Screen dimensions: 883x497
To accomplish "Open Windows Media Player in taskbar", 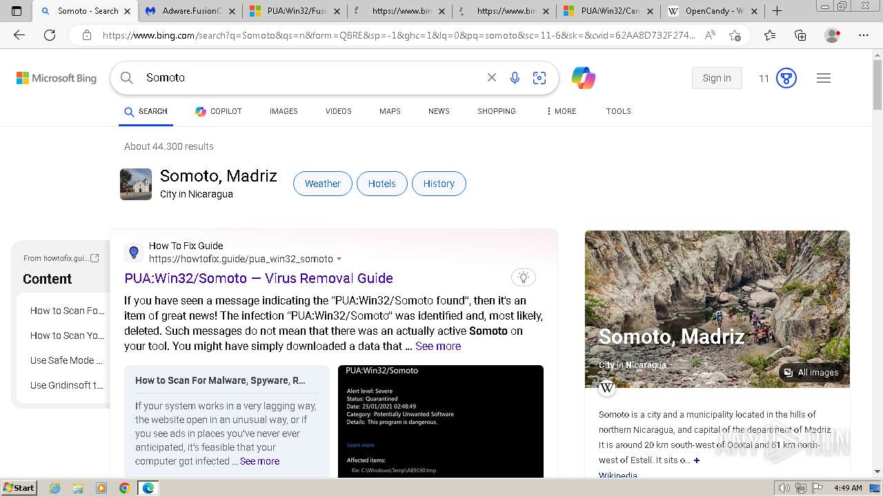I will [101, 488].
